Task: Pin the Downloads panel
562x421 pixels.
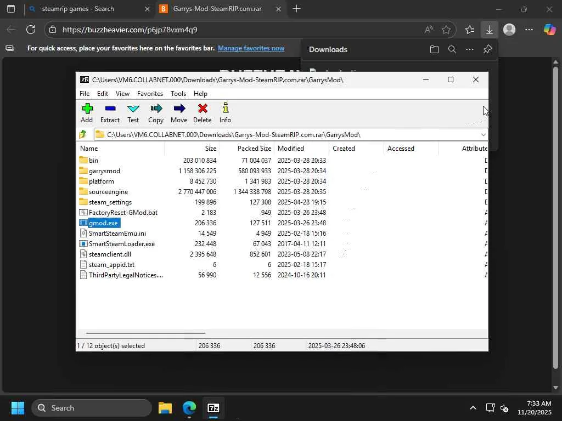Action: coord(487,49)
